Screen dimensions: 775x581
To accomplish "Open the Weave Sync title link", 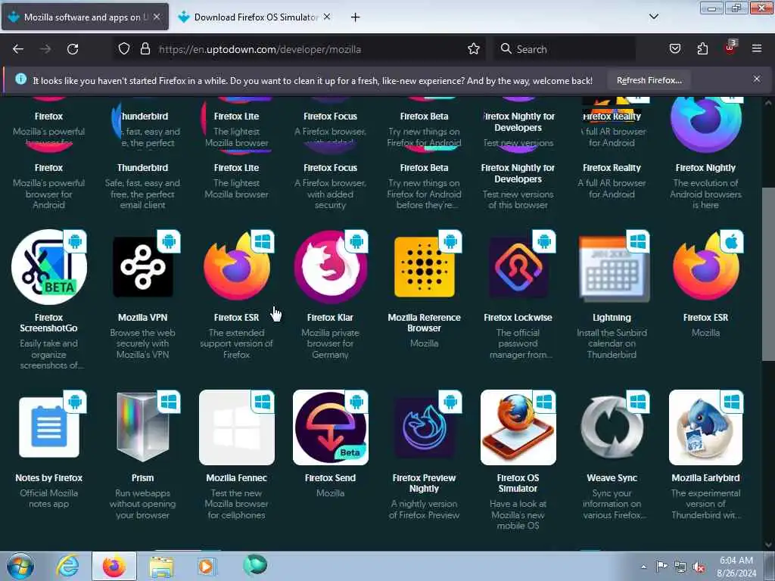I will 612,478.
